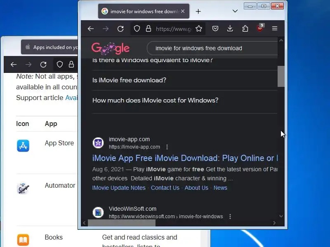
Task: Click forward arrow in Google search window
Action: click(x=106, y=29)
